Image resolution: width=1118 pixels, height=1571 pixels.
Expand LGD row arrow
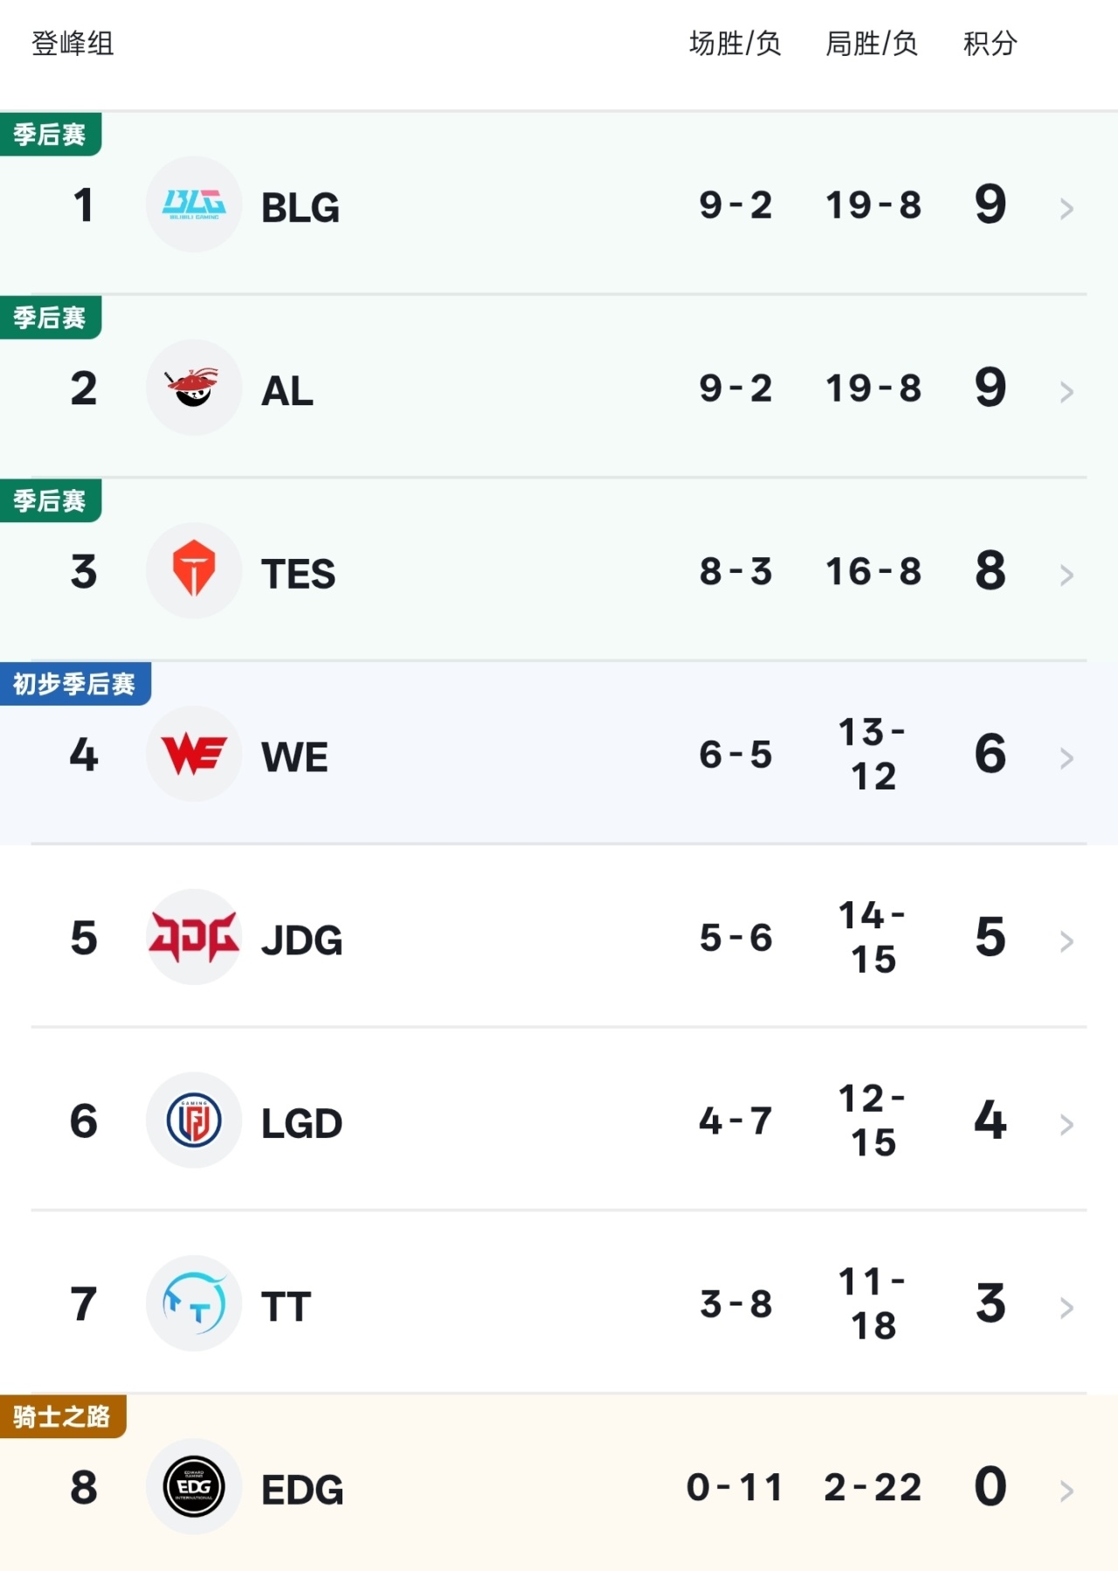(x=1066, y=1125)
